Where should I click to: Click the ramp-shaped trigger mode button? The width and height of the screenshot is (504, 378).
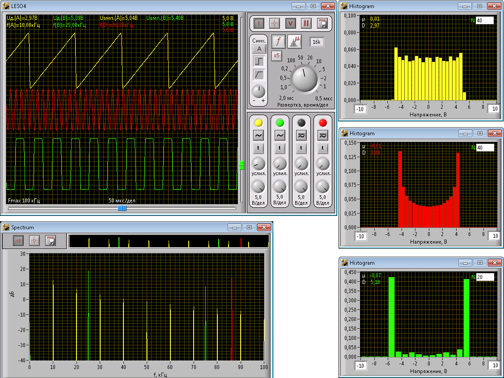[x=259, y=75]
